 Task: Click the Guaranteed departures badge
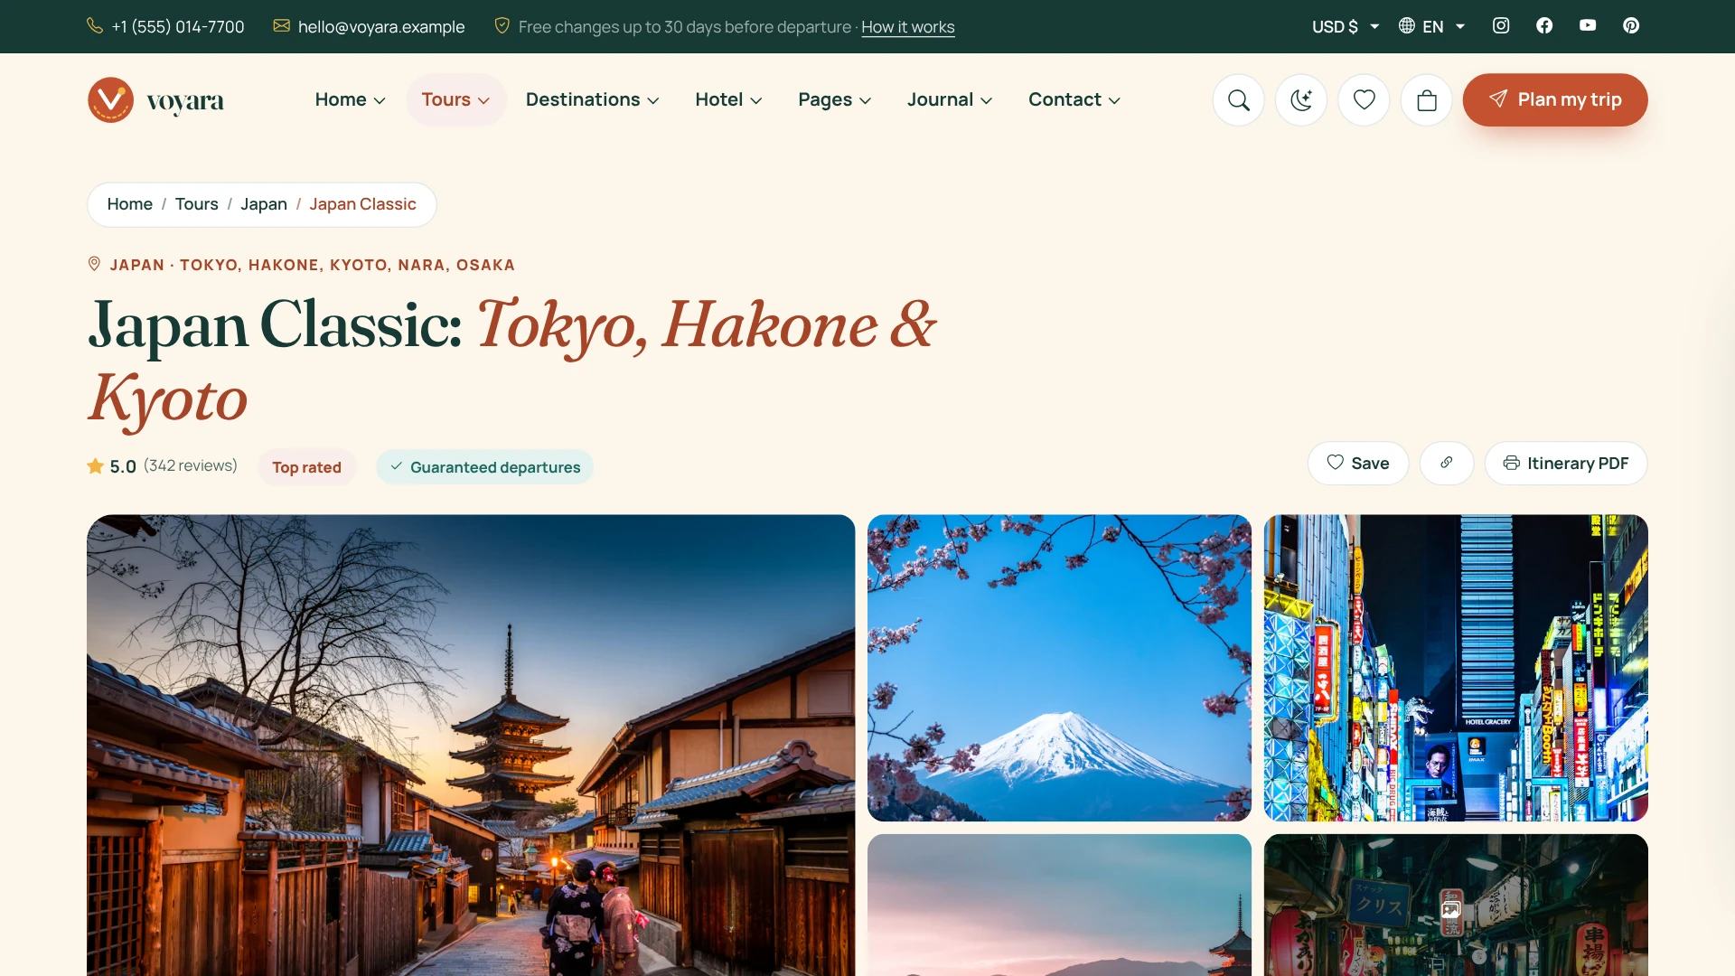click(x=485, y=467)
